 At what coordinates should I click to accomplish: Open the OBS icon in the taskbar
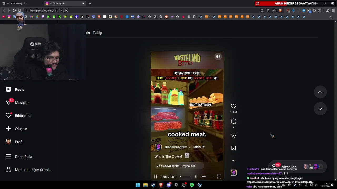[x=184, y=185]
